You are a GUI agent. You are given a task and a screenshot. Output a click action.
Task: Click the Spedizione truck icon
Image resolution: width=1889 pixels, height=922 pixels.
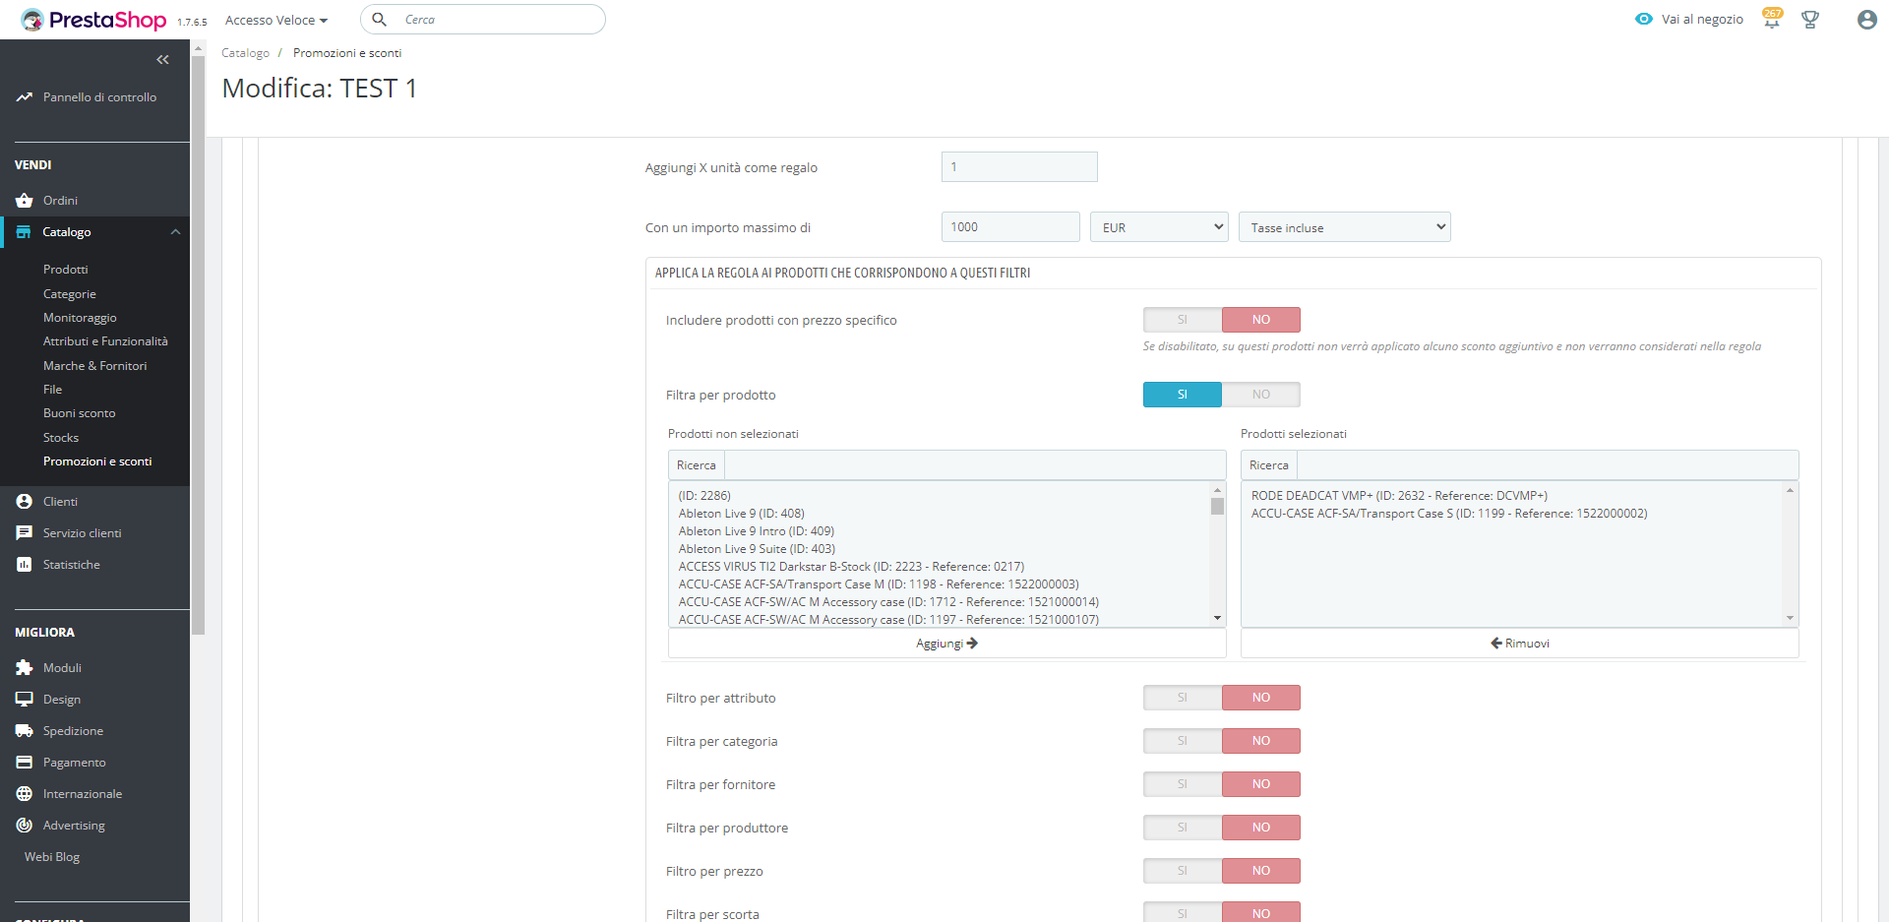(x=25, y=731)
